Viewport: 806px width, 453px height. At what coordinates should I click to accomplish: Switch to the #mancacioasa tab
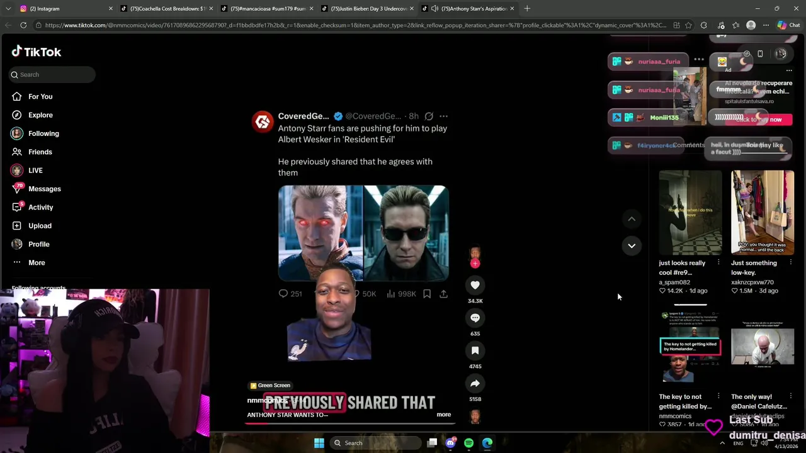268,9
